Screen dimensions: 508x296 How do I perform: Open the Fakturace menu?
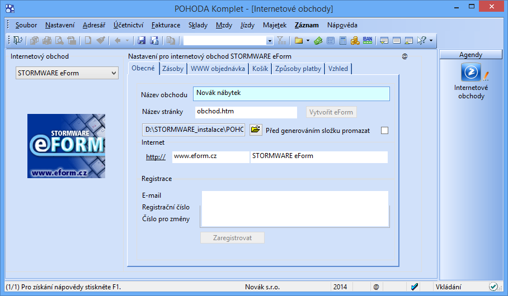click(166, 25)
